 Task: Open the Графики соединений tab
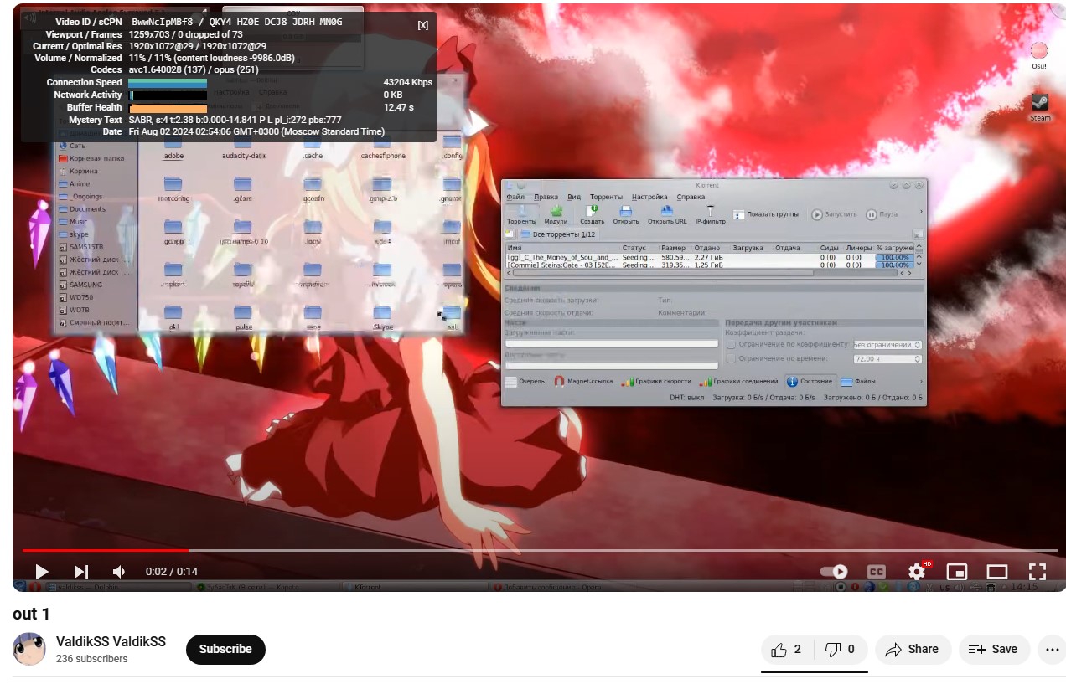click(739, 382)
